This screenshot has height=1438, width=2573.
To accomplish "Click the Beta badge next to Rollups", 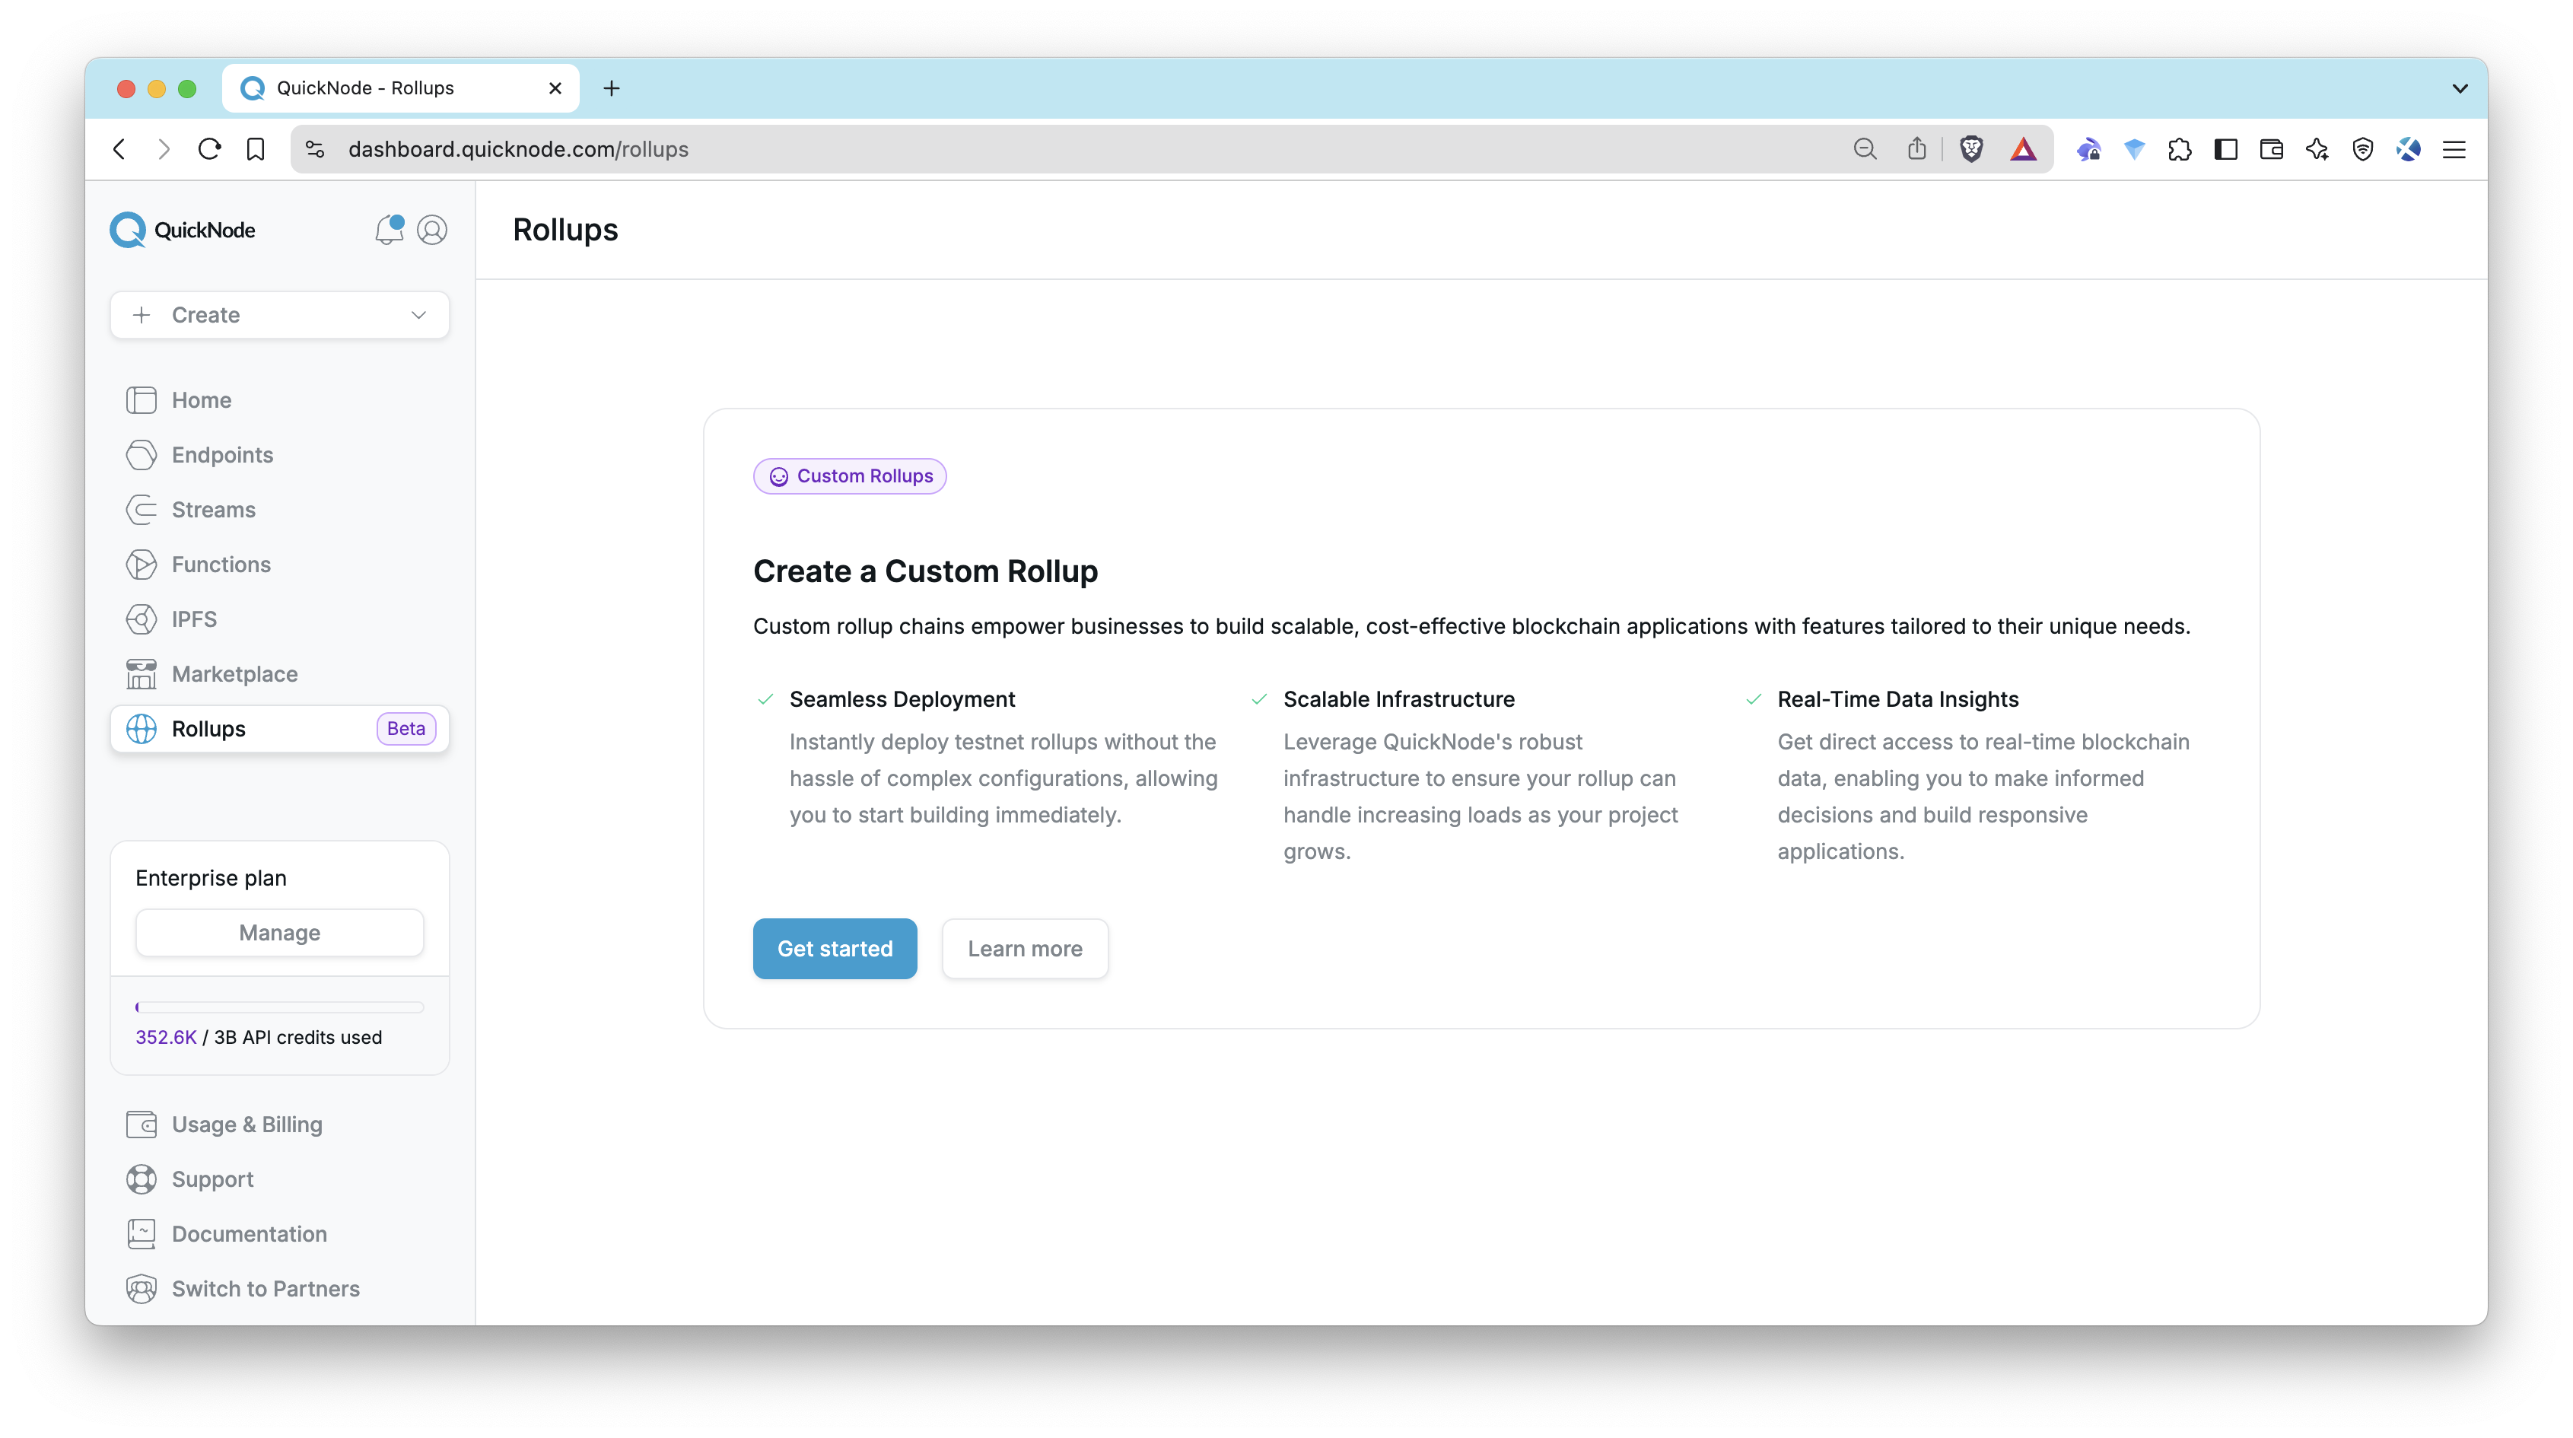I will coord(406,729).
